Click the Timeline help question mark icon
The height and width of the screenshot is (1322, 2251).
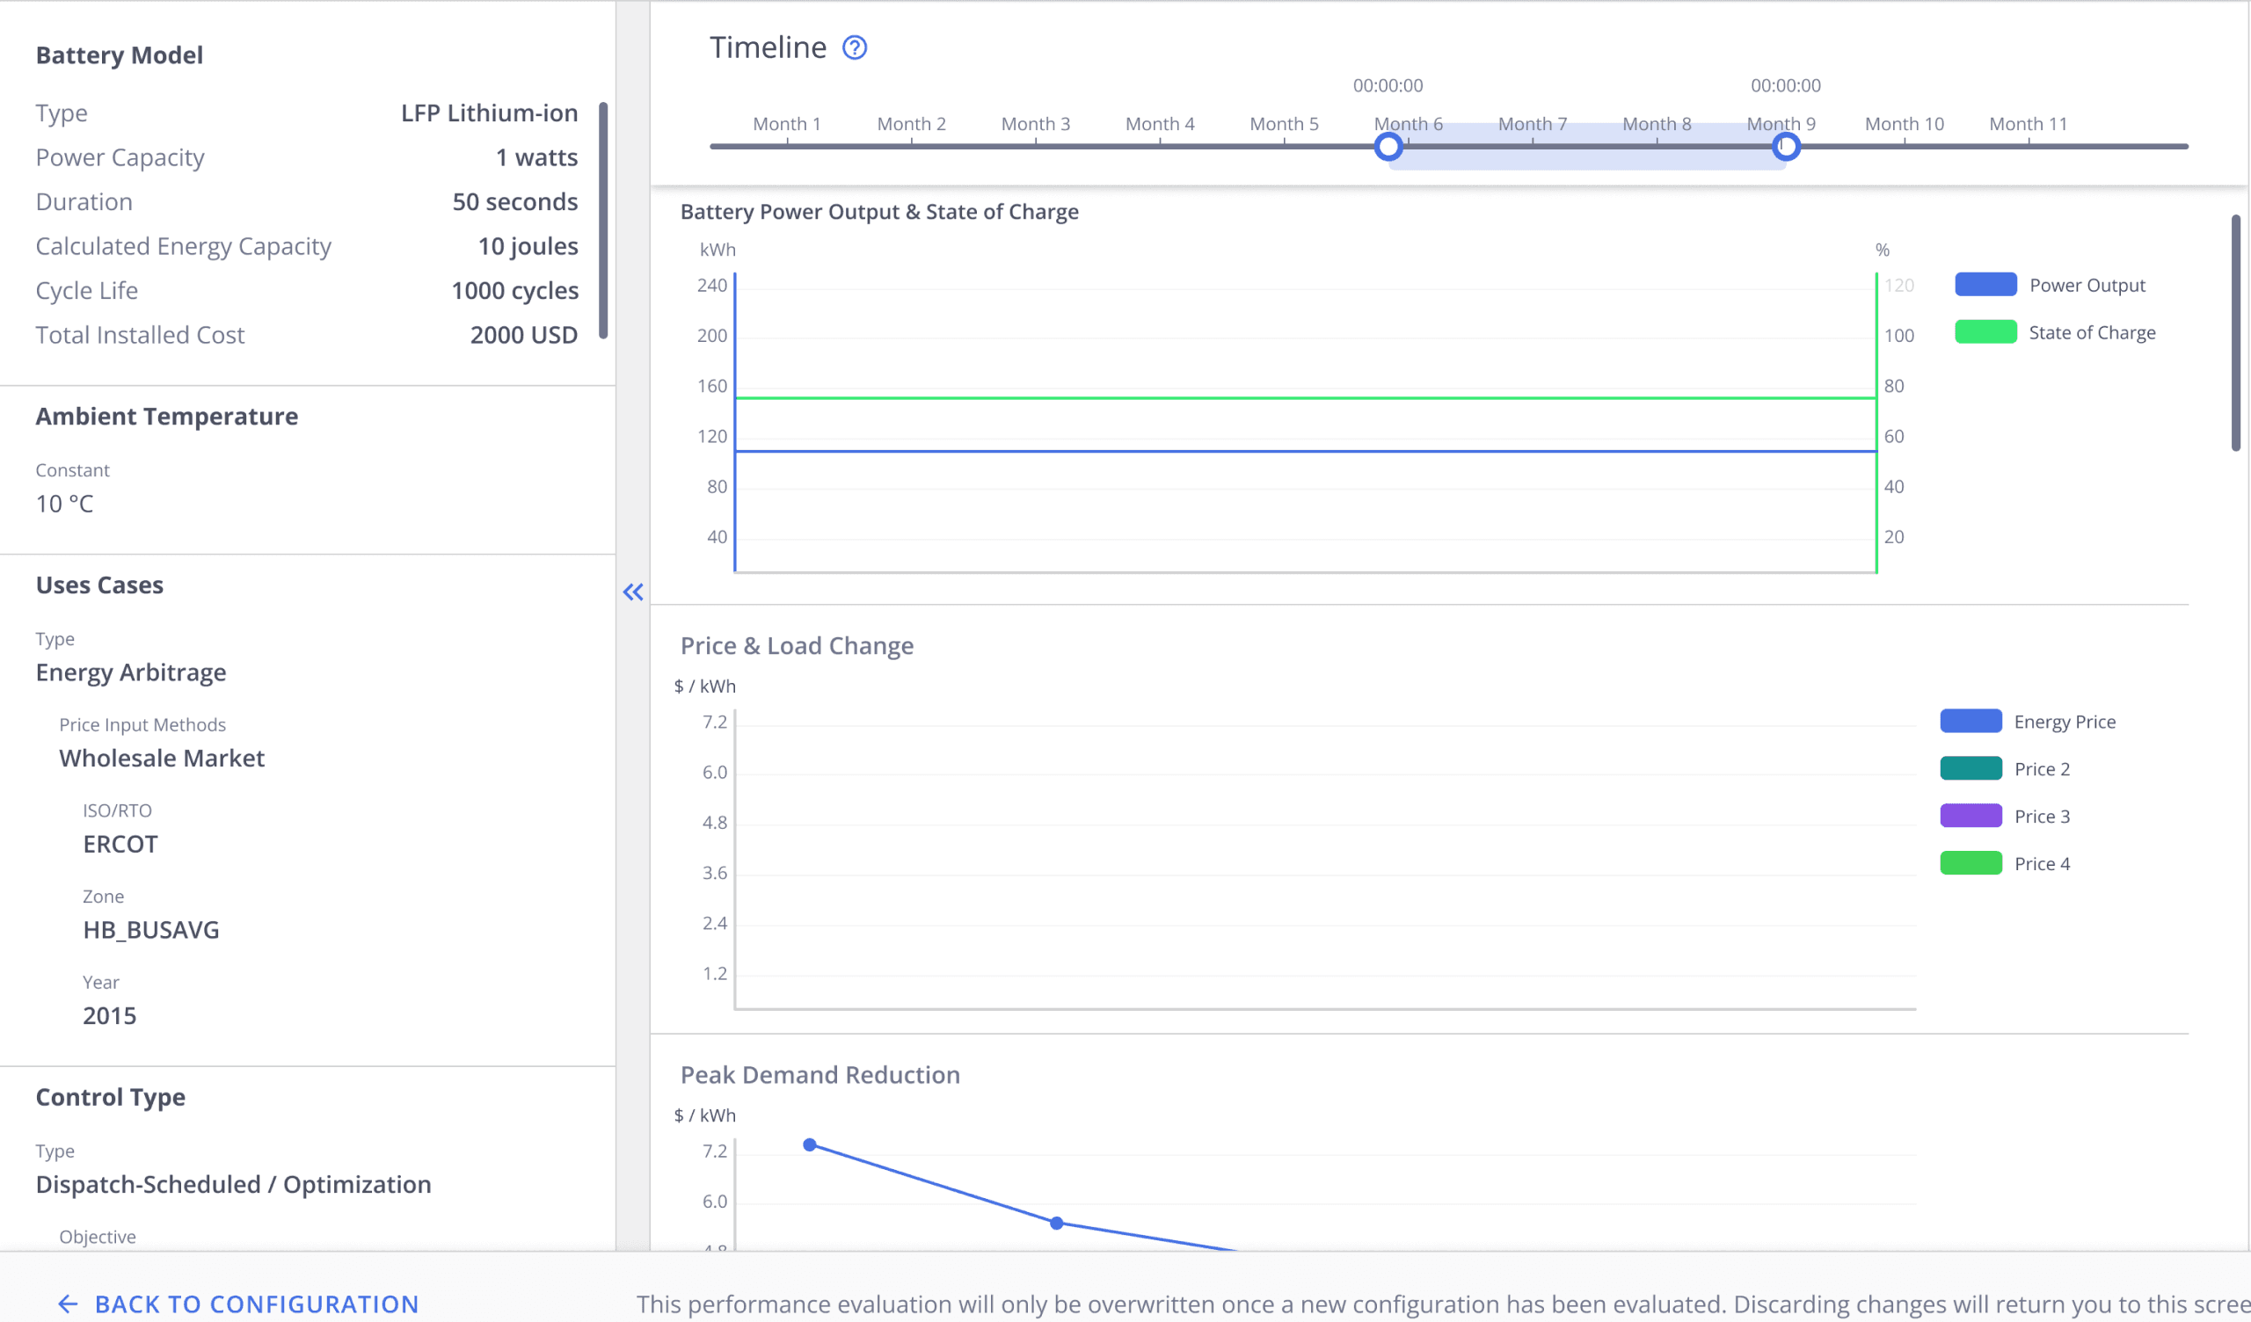(855, 47)
